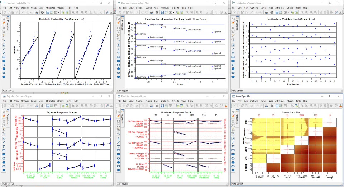Select filled hexagon tool in Adjusted Response Graphs

[4, 162]
